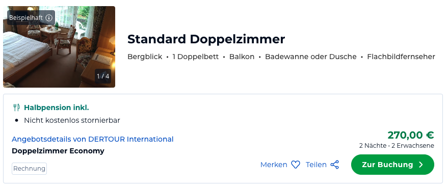Click the chevron arrow on Zur Buchung
Screen dimensions: 448x187
[x=421, y=165]
